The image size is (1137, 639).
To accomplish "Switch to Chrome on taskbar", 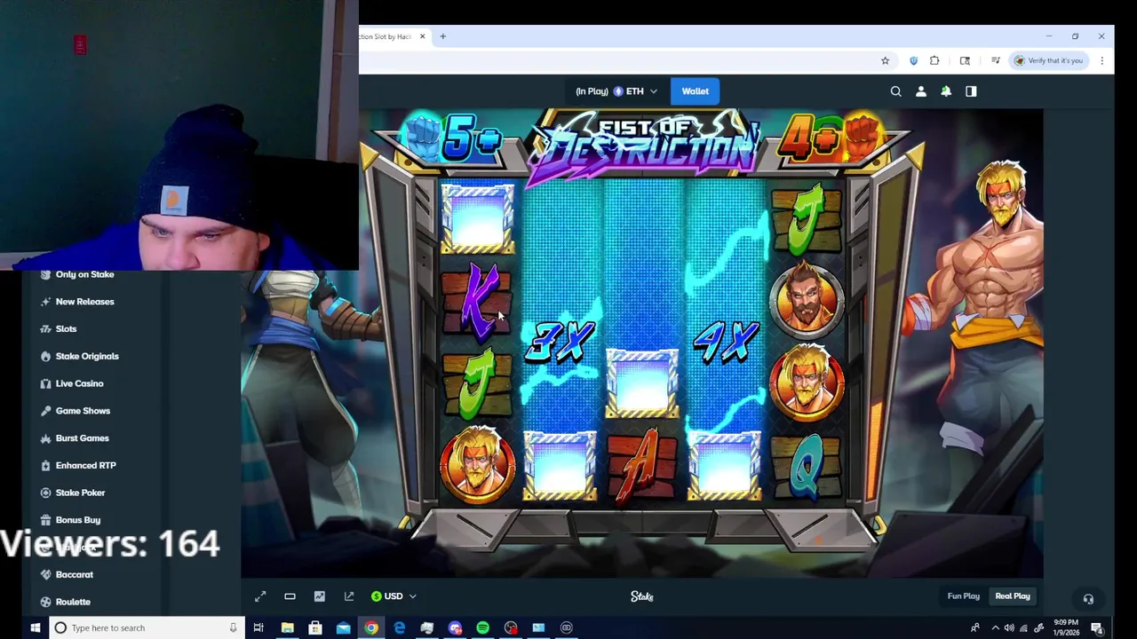I will point(371,627).
